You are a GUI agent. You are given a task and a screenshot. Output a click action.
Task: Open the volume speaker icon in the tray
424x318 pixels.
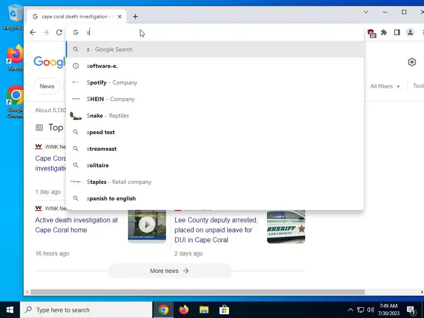coord(371,310)
